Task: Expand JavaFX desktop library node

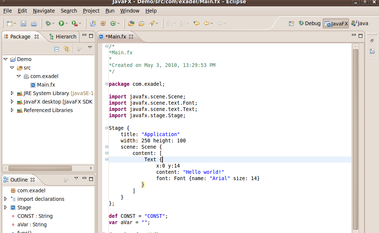Action: coord(12,101)
